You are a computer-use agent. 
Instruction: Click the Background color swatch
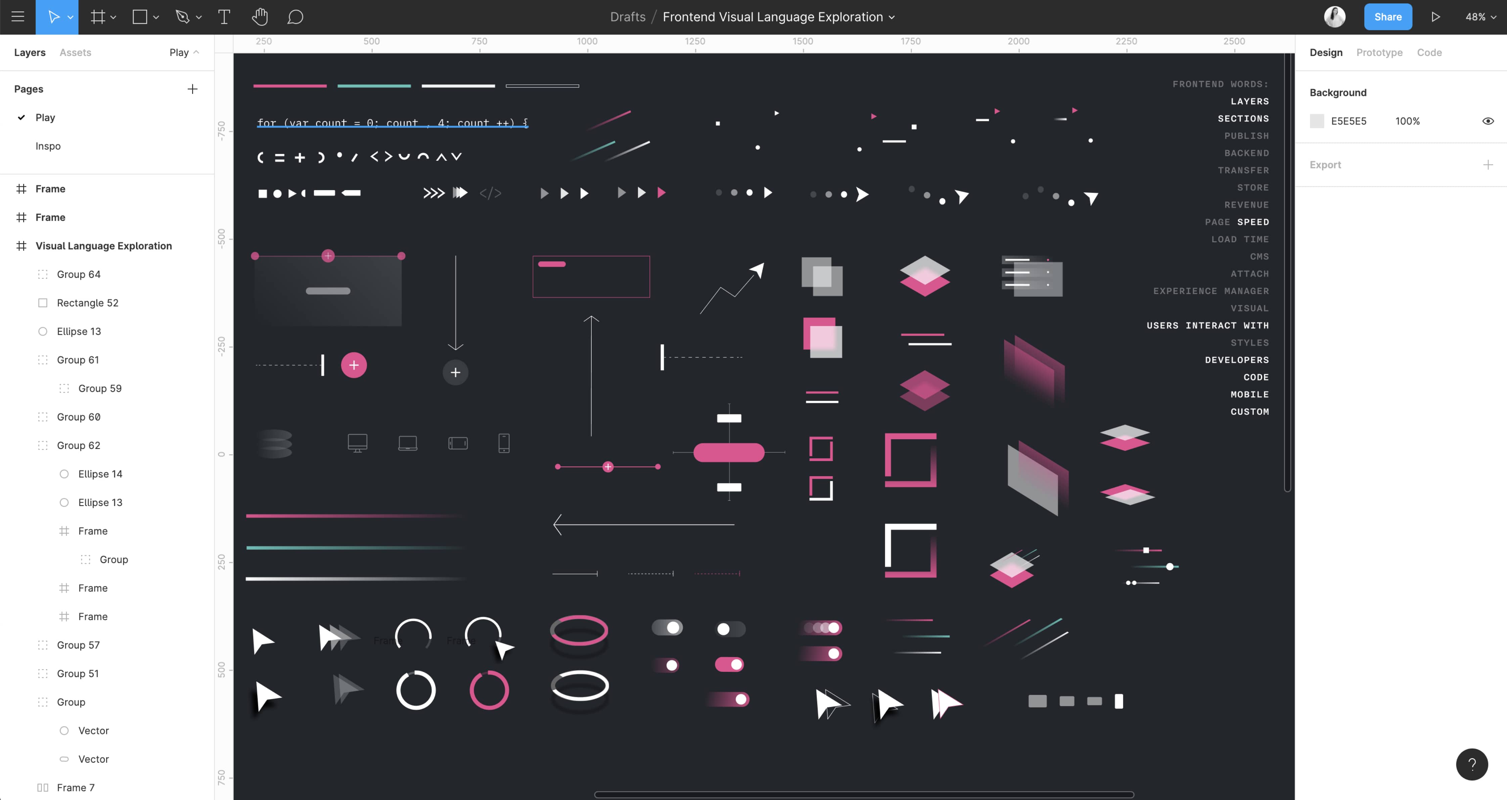[x=1317, y=120]
